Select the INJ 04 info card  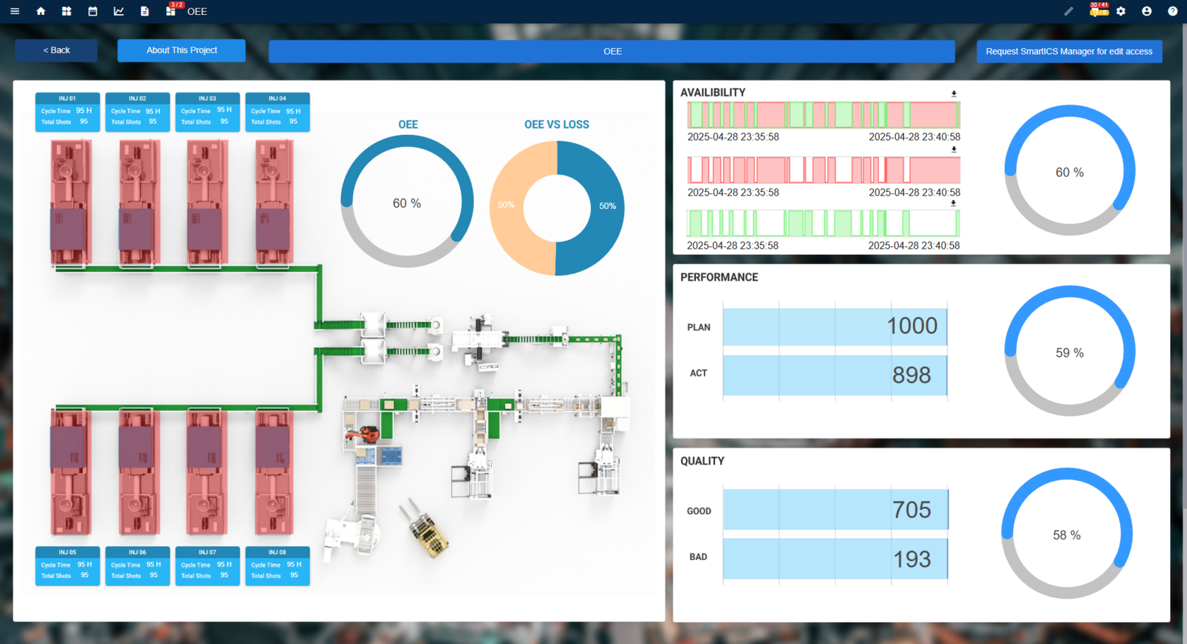click(x=278, y=112)
